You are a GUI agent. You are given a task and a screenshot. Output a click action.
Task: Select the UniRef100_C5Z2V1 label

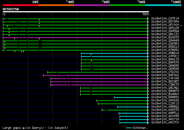165,72
